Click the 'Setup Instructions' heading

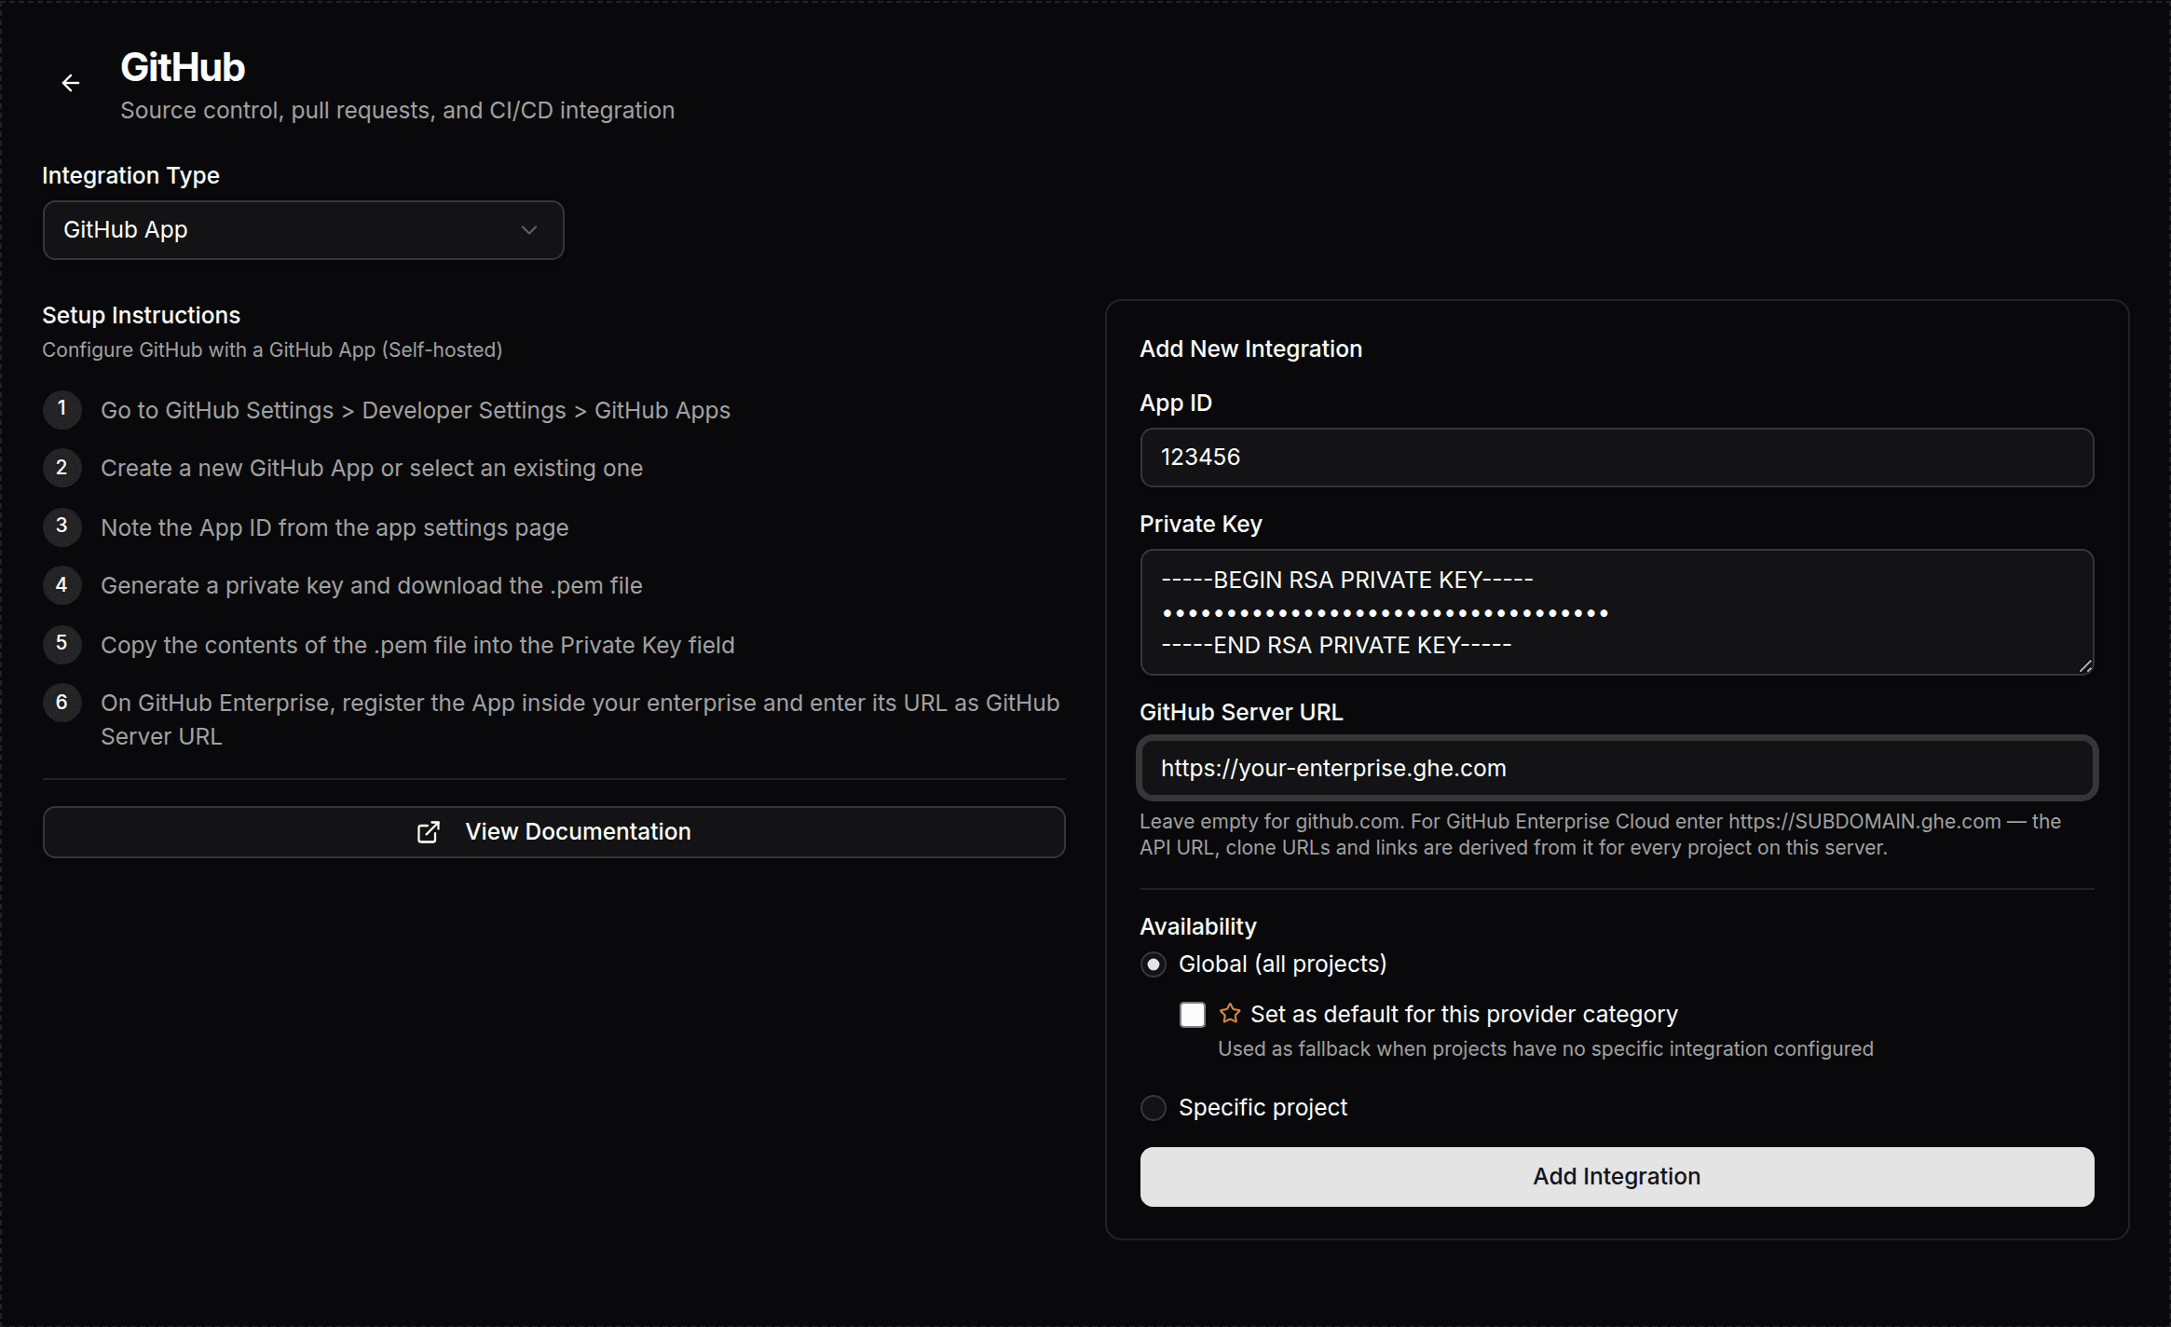tap(141, 315)
